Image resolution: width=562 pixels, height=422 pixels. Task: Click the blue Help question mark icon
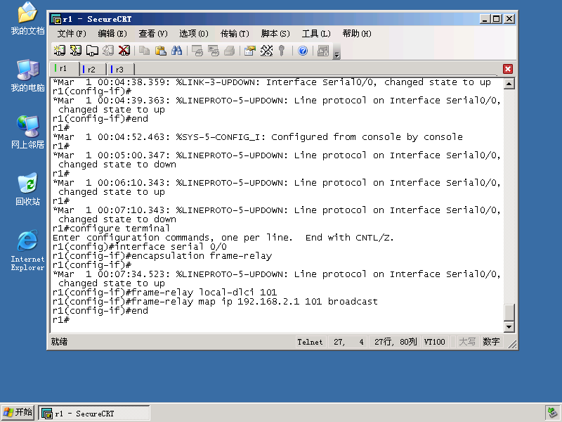303,51
